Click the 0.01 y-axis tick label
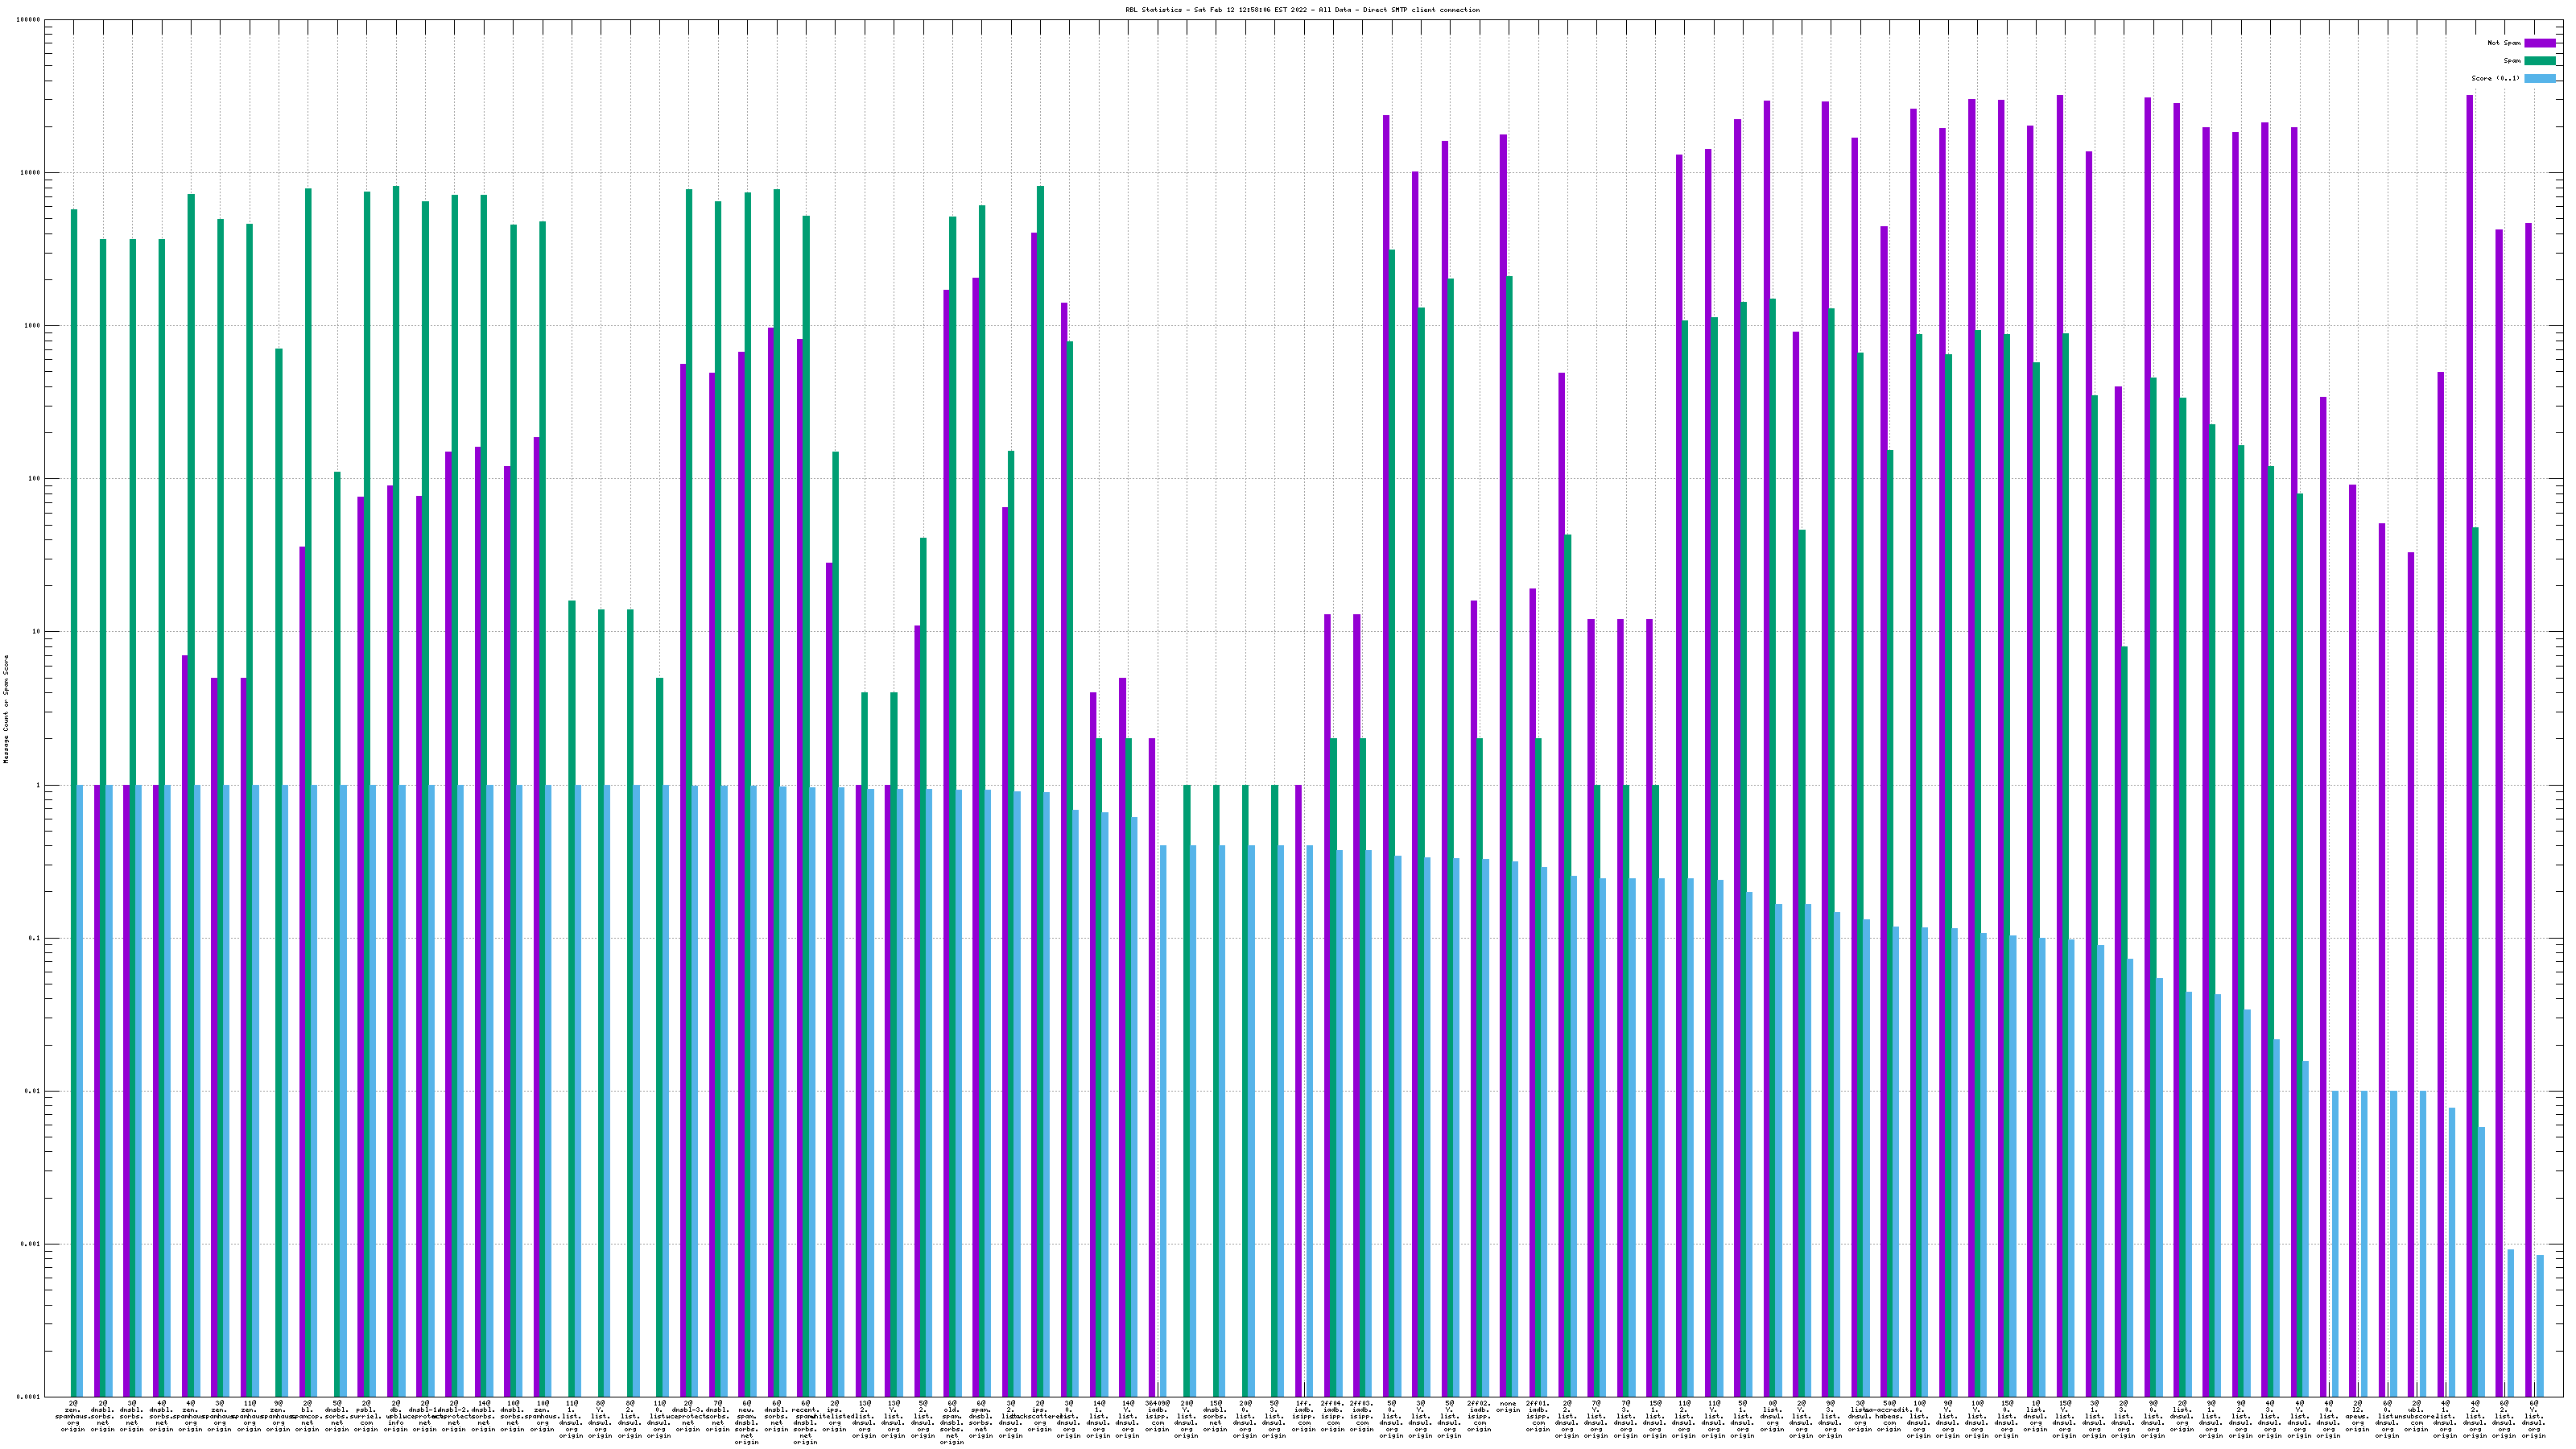 coord(32,1091)
